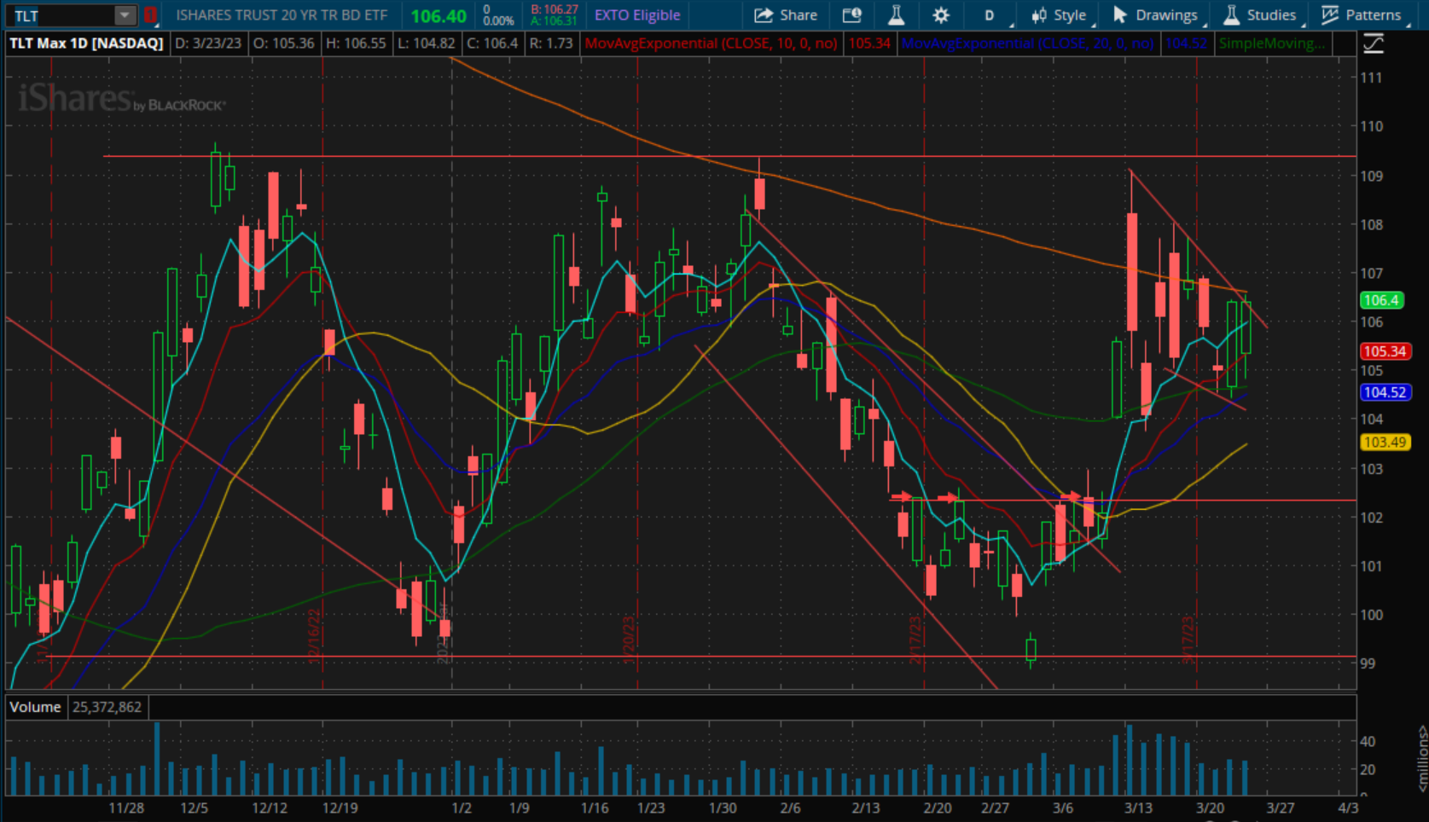Viewport: 1429px width, 822px height.
Task: Open the news and events calendar icon
Action: pos(851,14)
